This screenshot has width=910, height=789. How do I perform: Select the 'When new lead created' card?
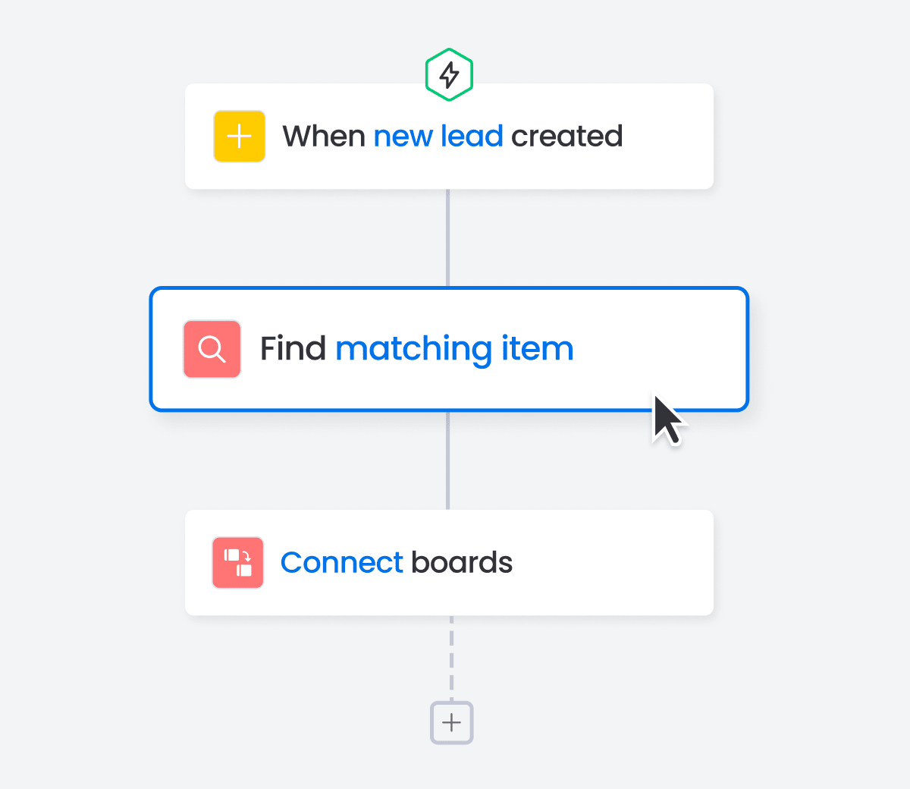pyautogui.click(x=449, y=137)
